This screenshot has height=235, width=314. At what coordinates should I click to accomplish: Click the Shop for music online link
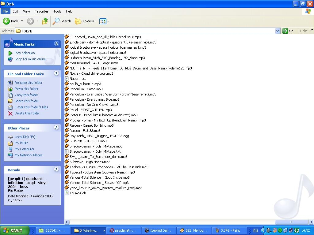[x=30, y=59]
